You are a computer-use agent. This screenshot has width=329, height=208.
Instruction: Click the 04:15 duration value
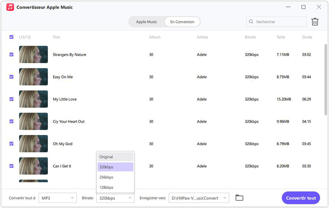(307, 121)
